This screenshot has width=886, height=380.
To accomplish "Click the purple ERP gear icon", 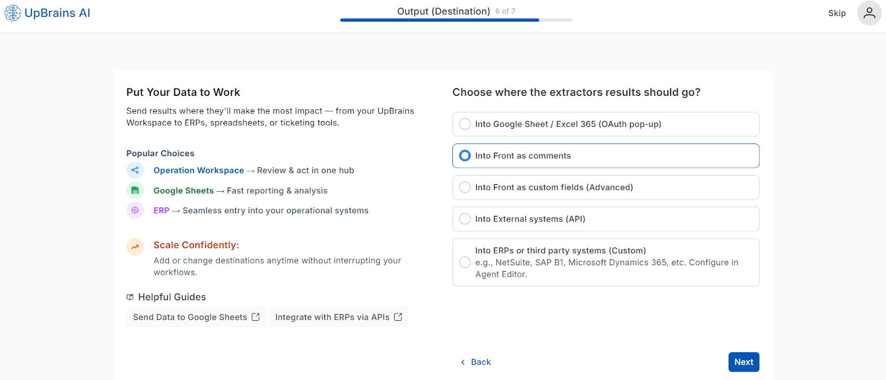I will pos(135,210).
